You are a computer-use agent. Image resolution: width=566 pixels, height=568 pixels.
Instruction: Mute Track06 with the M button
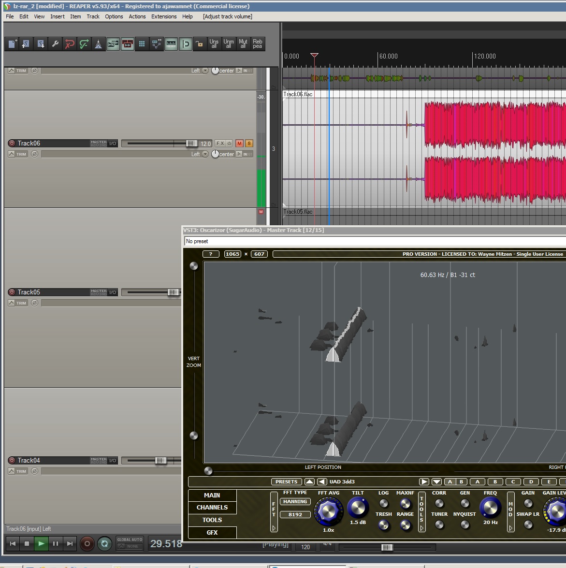[x=239, y=144]
